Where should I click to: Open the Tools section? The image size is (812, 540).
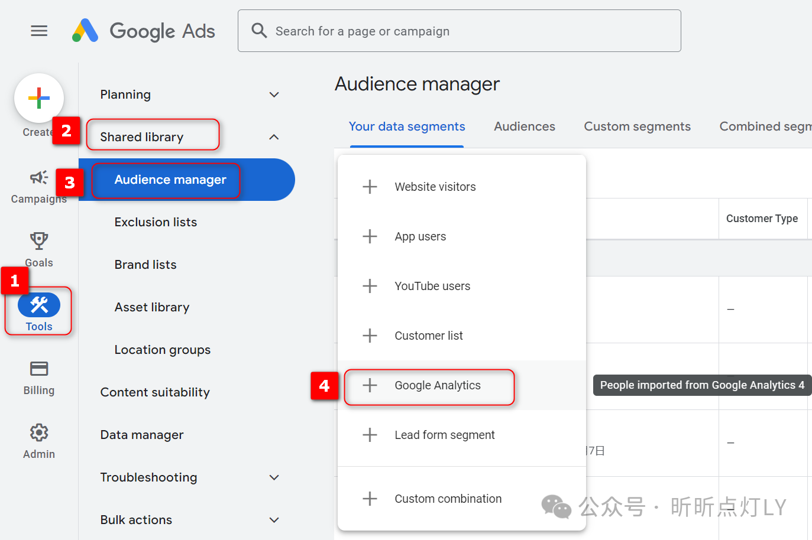point(39,311)
